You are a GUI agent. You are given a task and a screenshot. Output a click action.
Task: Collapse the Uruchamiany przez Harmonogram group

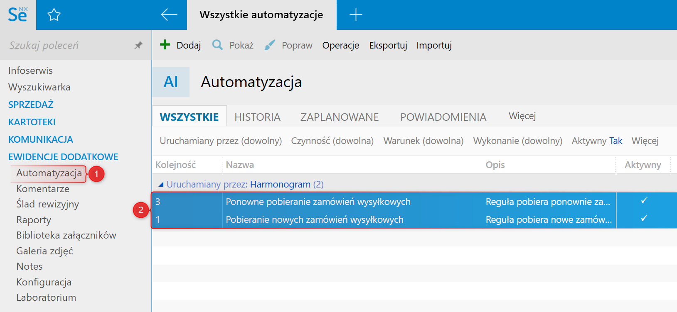click(x=161, y=184)
